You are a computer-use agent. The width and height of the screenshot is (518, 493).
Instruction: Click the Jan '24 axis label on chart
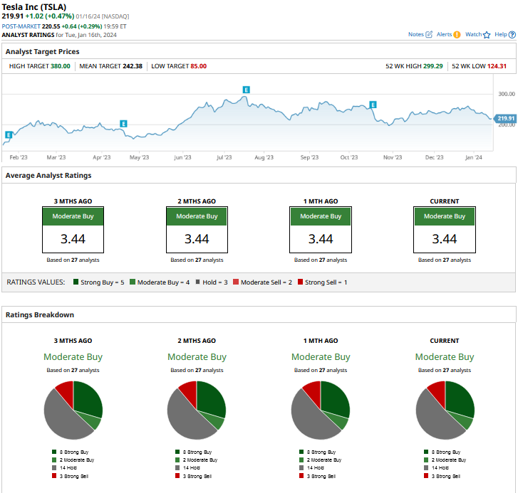473,158
